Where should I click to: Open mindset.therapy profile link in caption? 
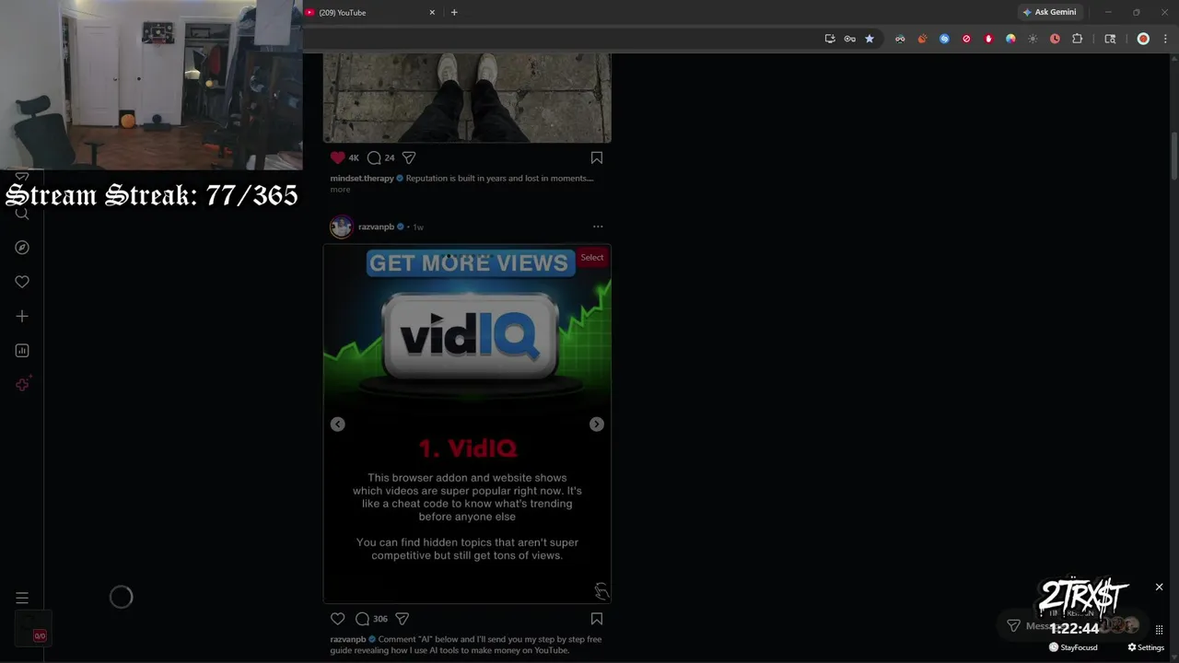(362, 179)
